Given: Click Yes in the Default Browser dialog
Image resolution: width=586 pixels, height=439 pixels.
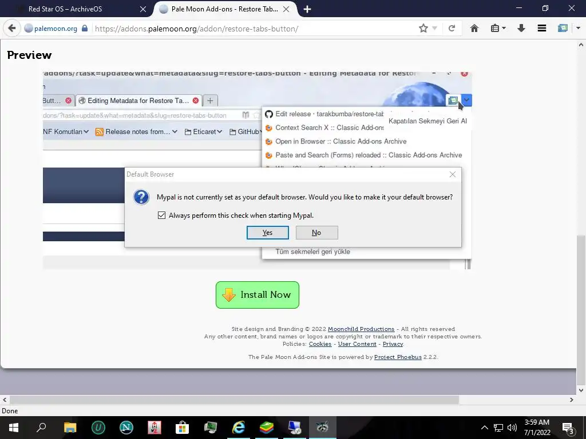Looking at the screenshot, I should click(x=268, y=233).
